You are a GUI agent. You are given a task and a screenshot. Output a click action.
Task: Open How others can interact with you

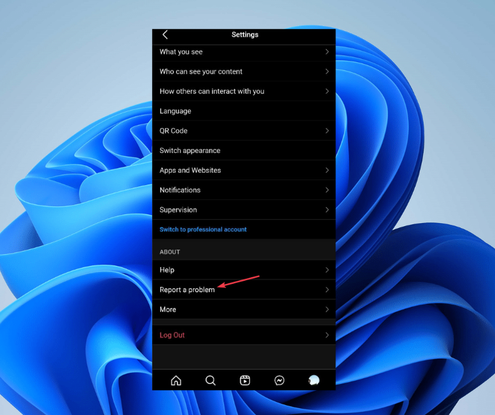coord(243,91)
